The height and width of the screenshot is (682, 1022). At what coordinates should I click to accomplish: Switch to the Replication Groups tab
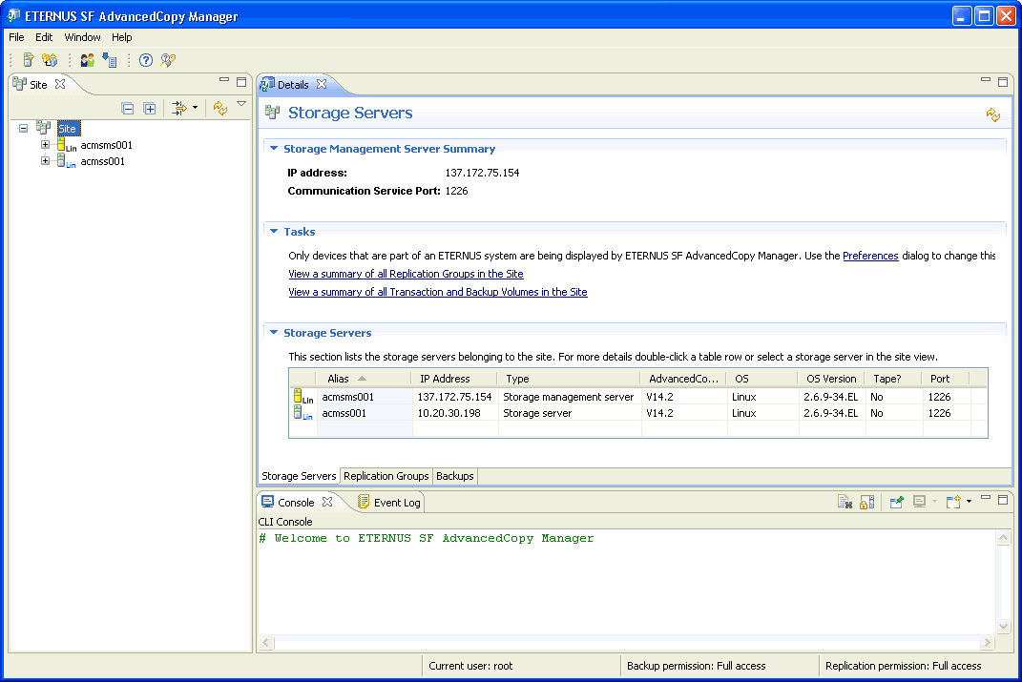tap(386, 476)
